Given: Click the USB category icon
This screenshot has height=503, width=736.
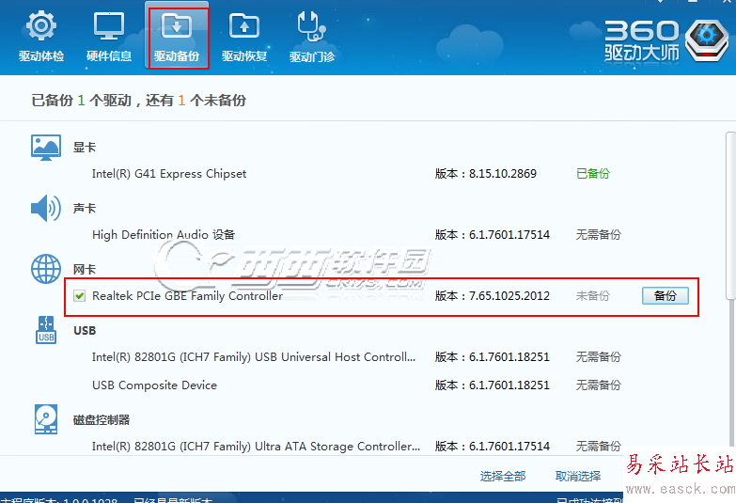Looking at the screenshot, I should (46, 330).
